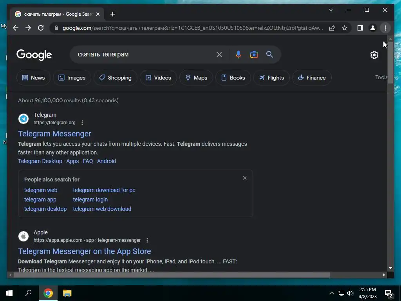
Task: Switch to Finance results
Action: pyautogui.click(x=312, y=78)
